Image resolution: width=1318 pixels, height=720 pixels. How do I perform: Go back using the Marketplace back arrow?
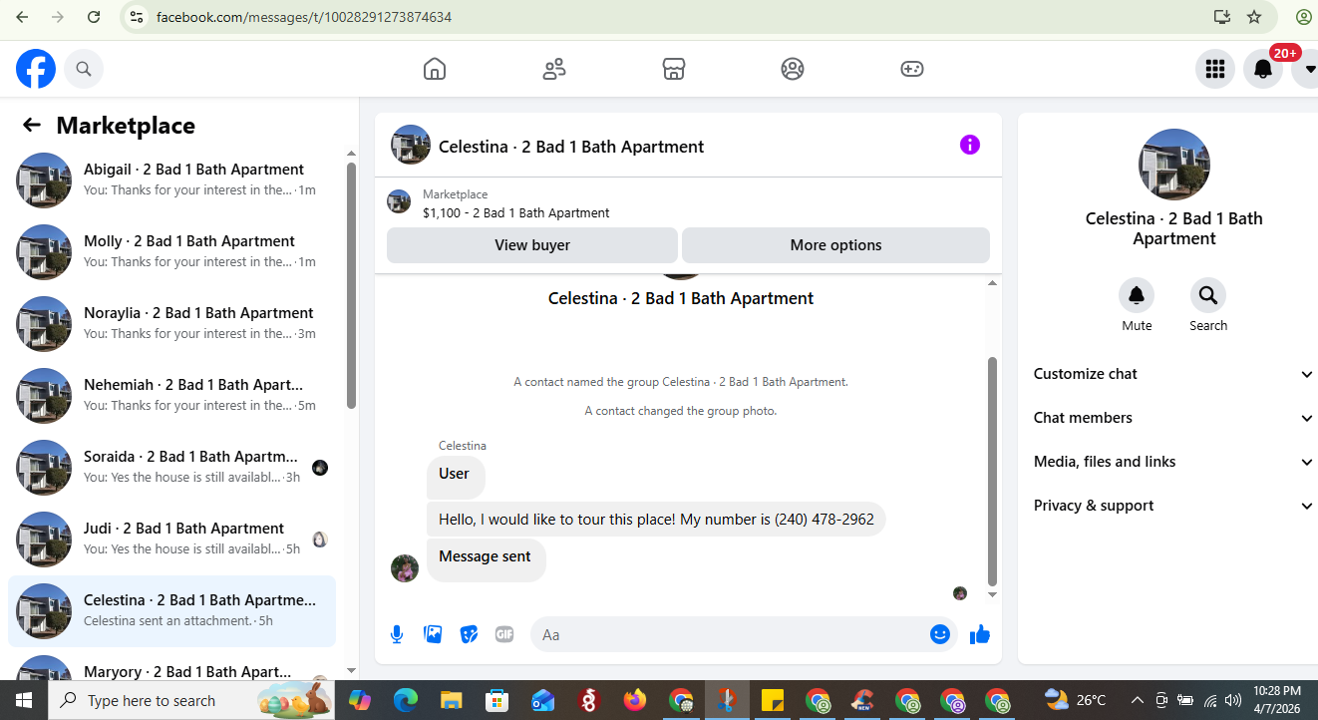[x=32, y=125]
